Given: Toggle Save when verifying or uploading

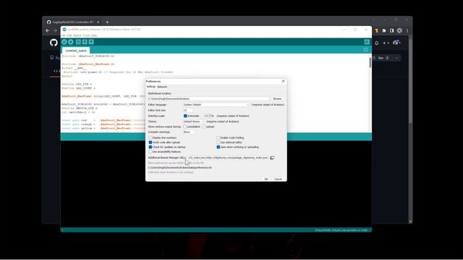Looking at the screenshot, I should pyautogui.click(x=218, y=147).
